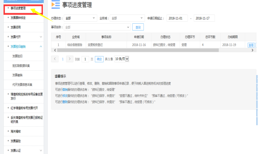Screen dimensions: 258x154
Task: Select 发票验旧缴销 sidebar heading
Action: pos(18,47)
